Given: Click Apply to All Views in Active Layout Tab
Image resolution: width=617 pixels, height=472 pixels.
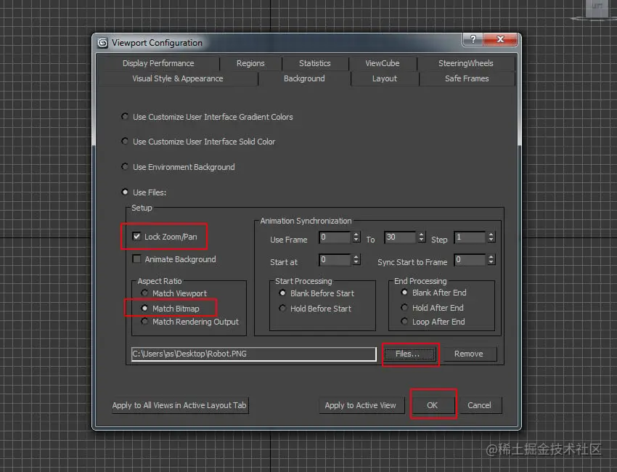Looking at the screenshot, I should [179, 405].
